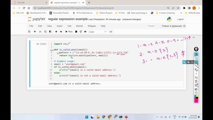Run the current cell with Run button
213x120 pixels.
point(69,32)
